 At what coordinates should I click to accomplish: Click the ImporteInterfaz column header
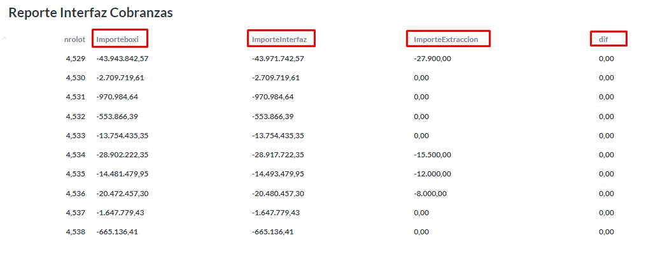(x=279, y=39)
